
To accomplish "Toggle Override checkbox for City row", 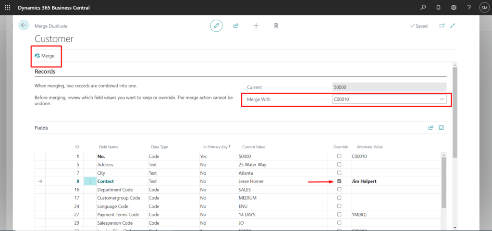I will (339, 173).
